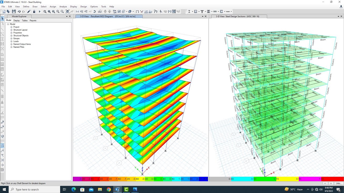Screen dimensions: 344x193
Task: Open dropdown beside shear wall design icon
Action: tap(225, 12)
